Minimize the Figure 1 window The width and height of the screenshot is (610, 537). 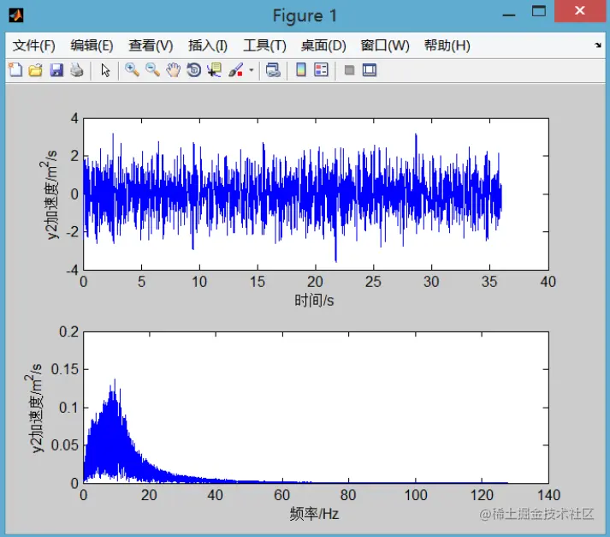coord(509,15)
